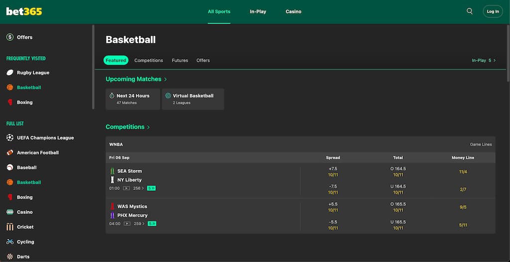Click the PHX Mercury purple jersey icon
Image resolution: width=510 pixels, height=262 pixels.
click(x=112, y=215)
